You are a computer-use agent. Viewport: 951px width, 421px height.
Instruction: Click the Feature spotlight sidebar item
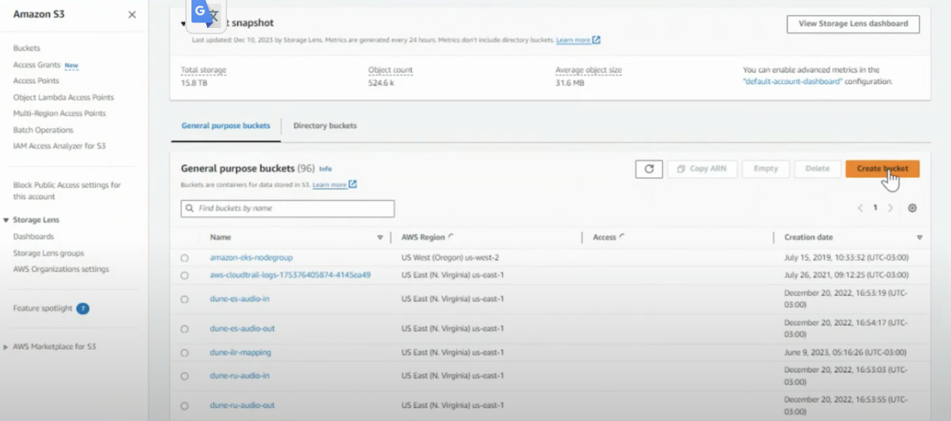coord(43,308)
